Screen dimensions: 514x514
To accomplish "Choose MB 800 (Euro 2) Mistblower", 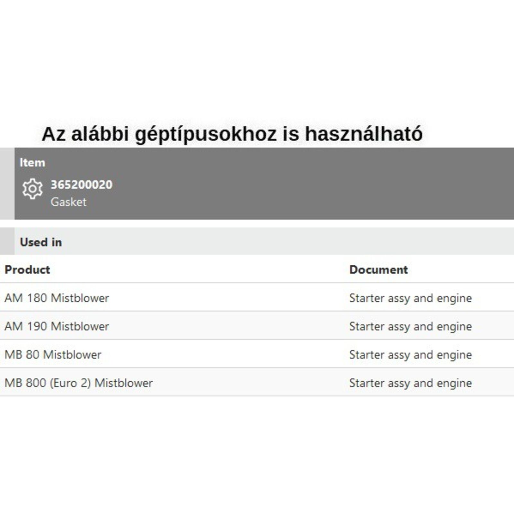I will (x=79, y=383).
